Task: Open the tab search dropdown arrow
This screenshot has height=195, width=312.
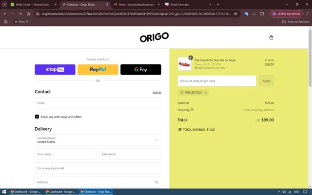Action: coord(4,4)
